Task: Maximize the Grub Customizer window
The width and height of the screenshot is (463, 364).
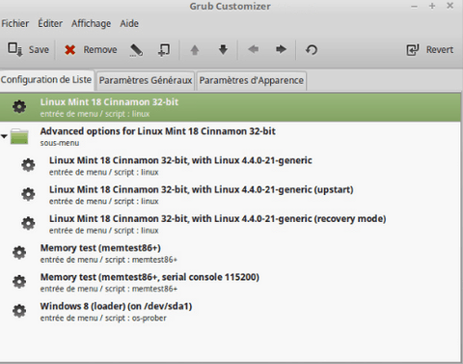Action: click(432, 6)
